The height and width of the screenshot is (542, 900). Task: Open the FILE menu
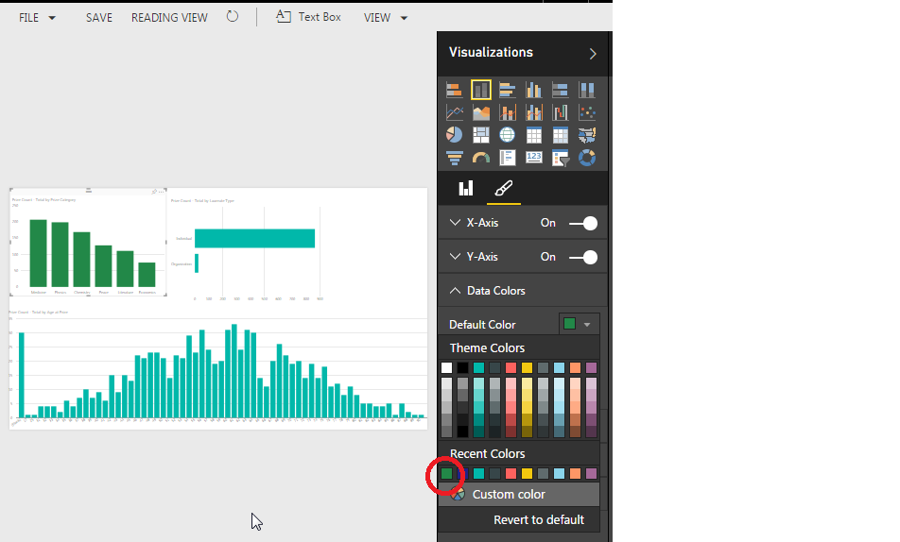click(x=37, y=18)
